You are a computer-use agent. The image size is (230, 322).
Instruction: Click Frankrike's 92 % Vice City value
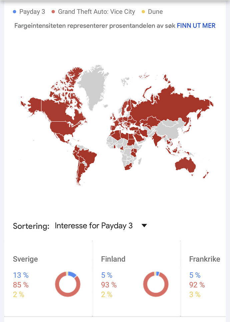click(197, 285)
